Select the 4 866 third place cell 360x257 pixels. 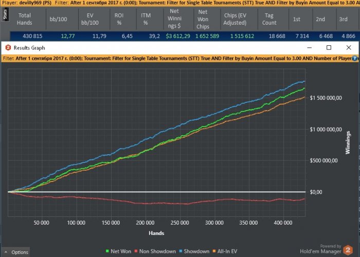348,36
